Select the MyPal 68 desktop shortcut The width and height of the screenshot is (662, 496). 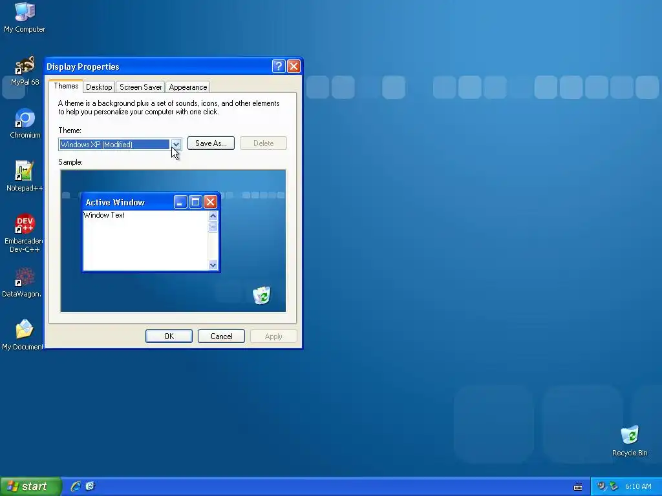(x=25, y=71)
